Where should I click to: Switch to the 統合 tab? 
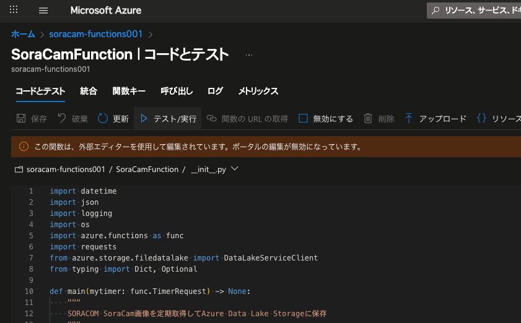(x=89, y=91)
